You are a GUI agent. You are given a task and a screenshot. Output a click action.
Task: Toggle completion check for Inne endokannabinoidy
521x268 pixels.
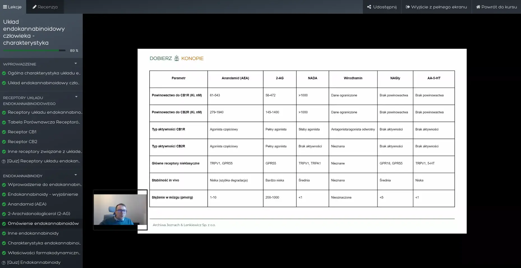pyautogui.click(x=4, y=233)
